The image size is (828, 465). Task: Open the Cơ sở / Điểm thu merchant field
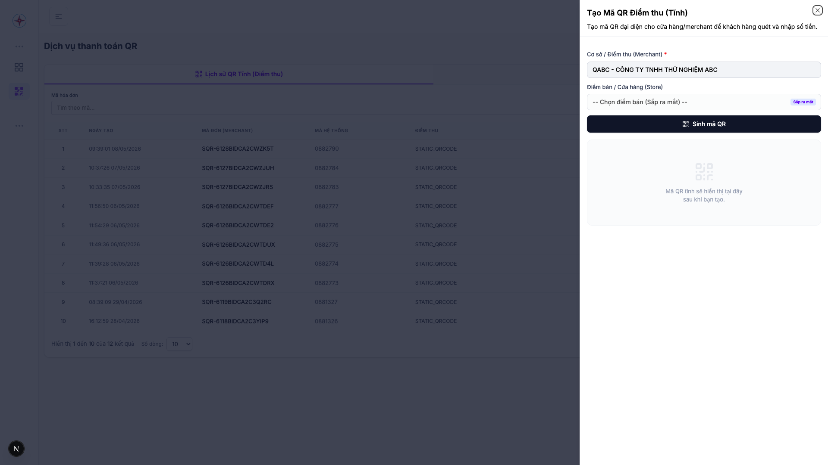pyautogui.click(x=704, y=70)
